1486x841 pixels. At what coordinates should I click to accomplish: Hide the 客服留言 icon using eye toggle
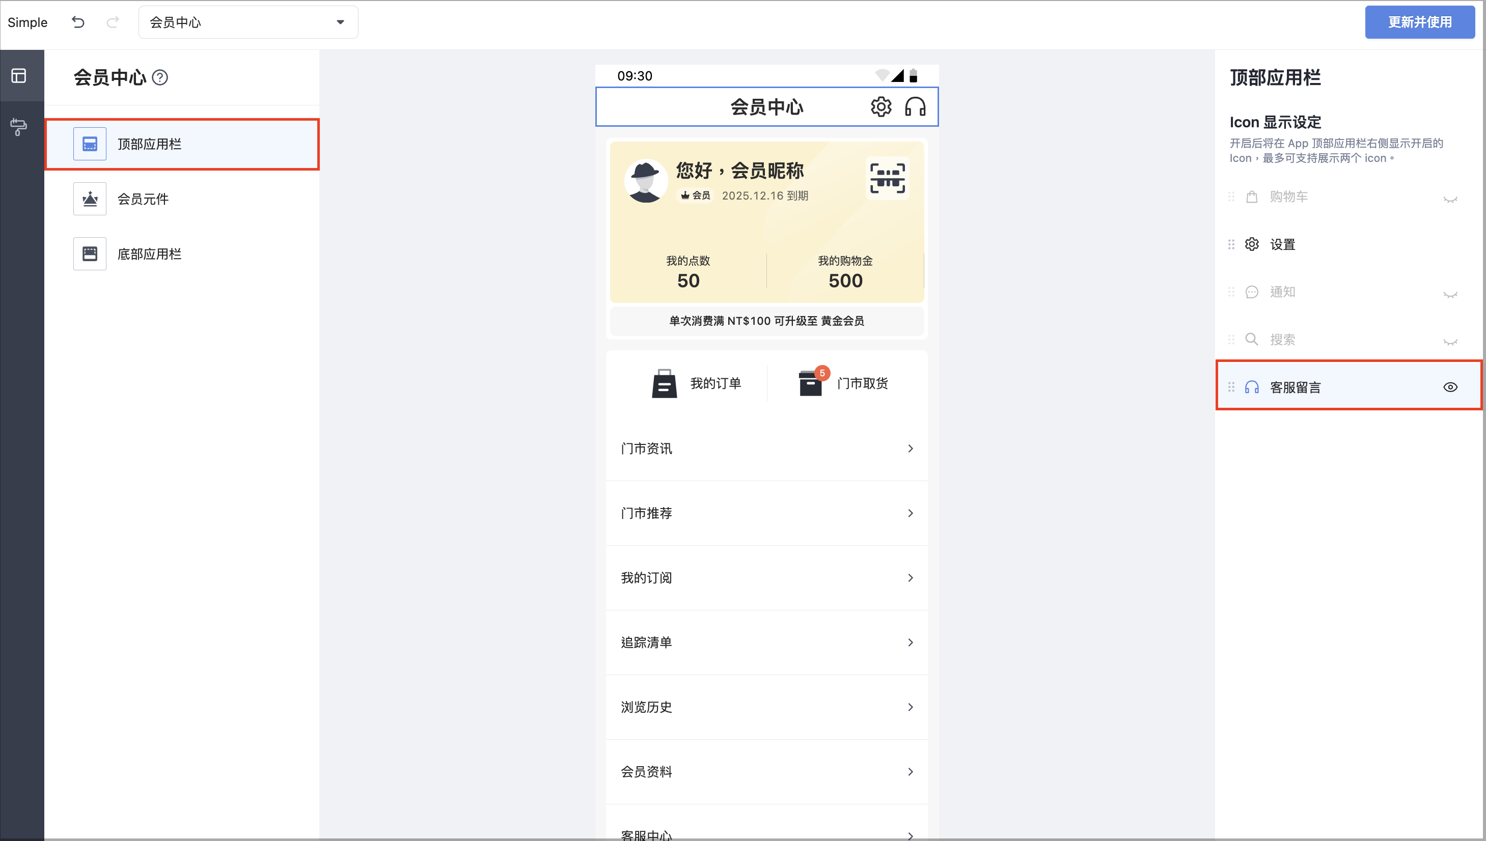pos(1450,387)
